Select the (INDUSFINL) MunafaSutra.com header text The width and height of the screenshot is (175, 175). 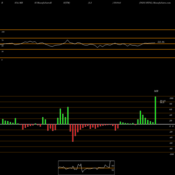pos(155,3)
